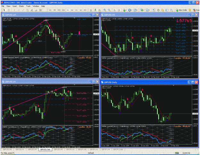The width and height of the screenshot is (200, 155).
Task: Toggle the H4 timeframe button
Action: (x=72, y=10)
